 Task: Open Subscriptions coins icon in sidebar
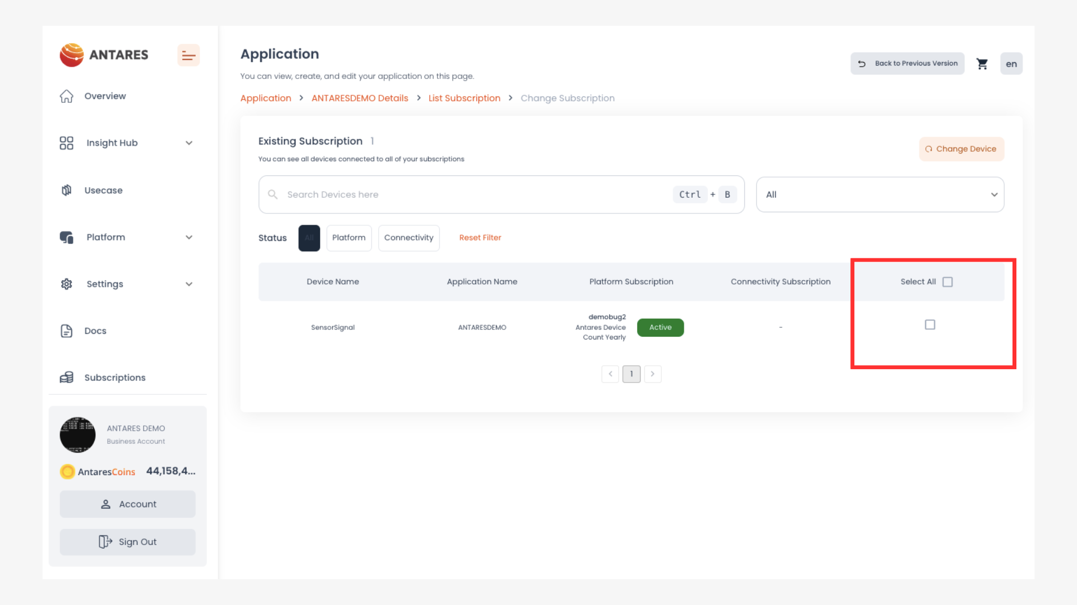67,378
